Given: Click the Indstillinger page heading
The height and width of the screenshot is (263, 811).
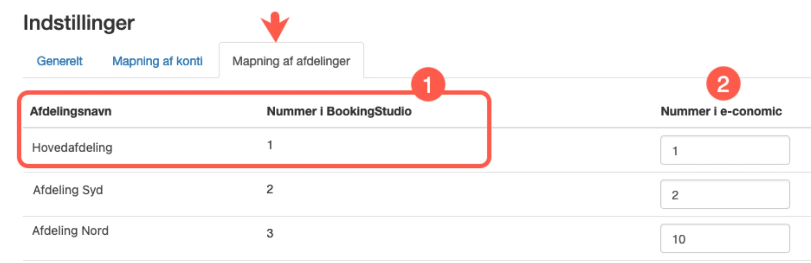Looking at the screenshot, I should [78, 22].
